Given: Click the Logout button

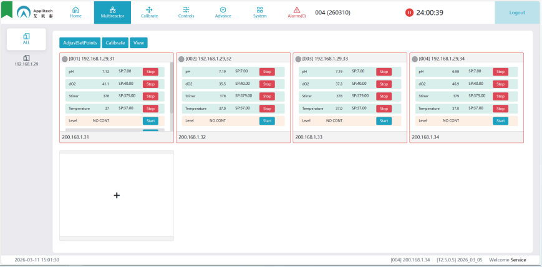Looking at the screenshot, I should click(x=517, y=12).
